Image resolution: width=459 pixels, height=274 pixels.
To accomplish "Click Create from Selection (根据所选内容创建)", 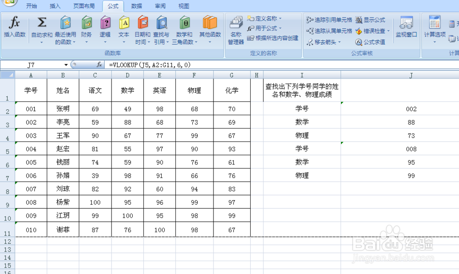I will 273,38.
